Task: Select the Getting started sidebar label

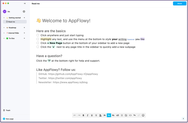Action: (x=15, y=18)
